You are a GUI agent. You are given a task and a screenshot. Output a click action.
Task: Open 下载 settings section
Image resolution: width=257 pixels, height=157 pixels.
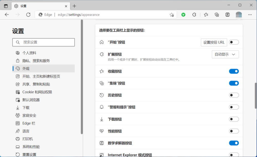coord(44,108)
